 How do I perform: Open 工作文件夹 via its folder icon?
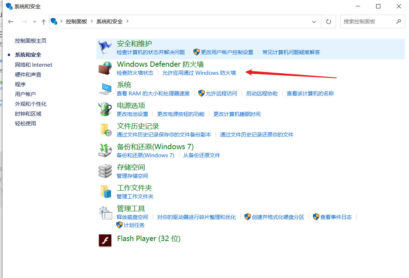click(x=105, y=191)
